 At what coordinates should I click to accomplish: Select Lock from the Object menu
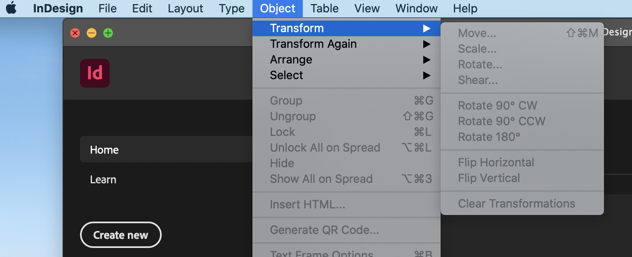282,132
